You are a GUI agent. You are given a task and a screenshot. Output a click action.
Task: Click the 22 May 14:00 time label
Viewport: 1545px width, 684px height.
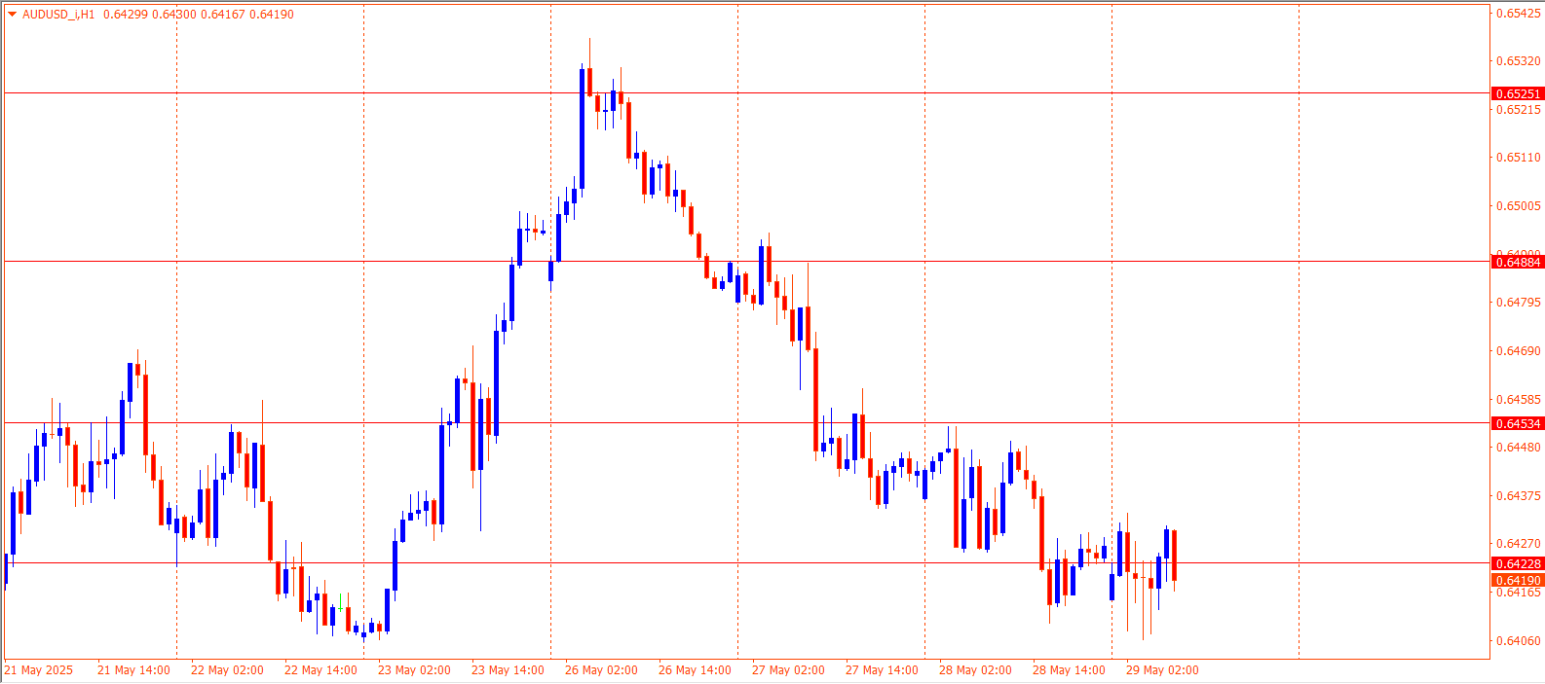tap(320, 670)
